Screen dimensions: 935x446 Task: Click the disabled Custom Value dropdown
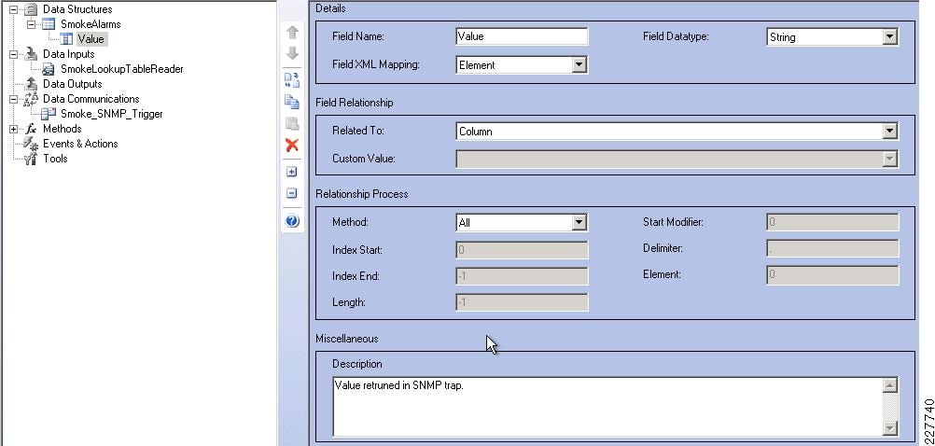click(x=677, y=159)
